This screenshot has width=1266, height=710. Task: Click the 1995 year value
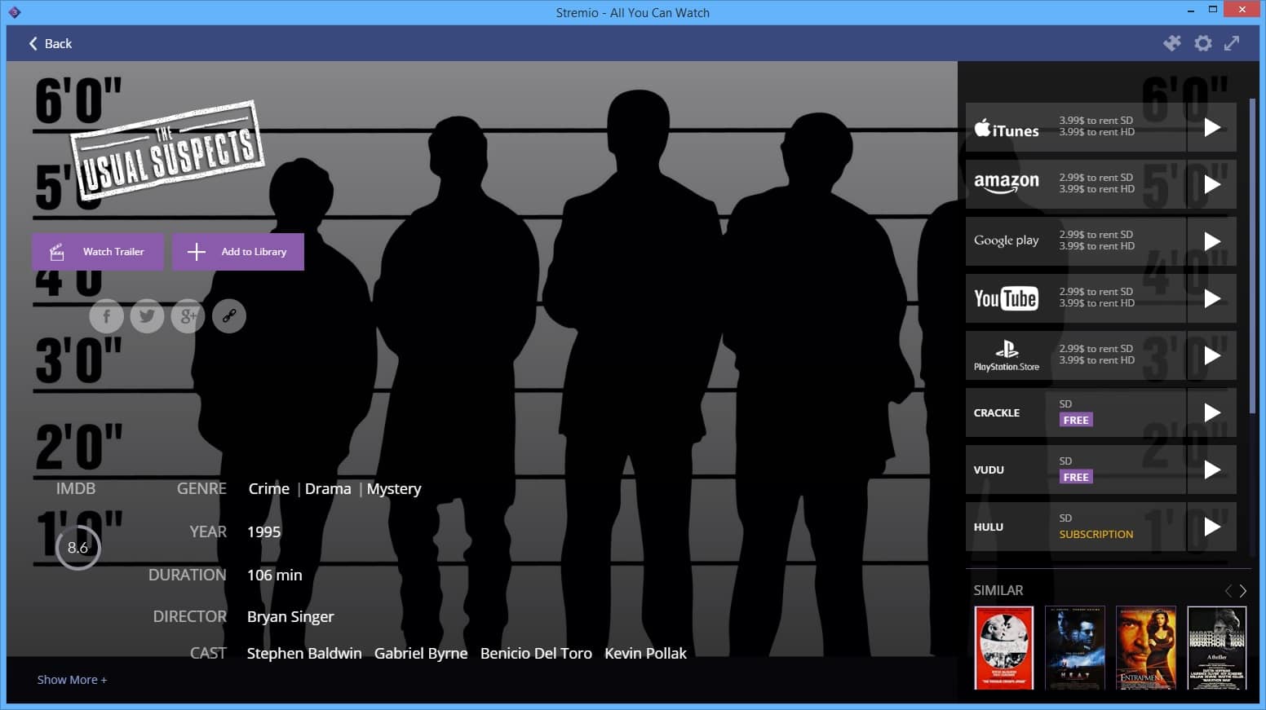click(x=264, y=532)
